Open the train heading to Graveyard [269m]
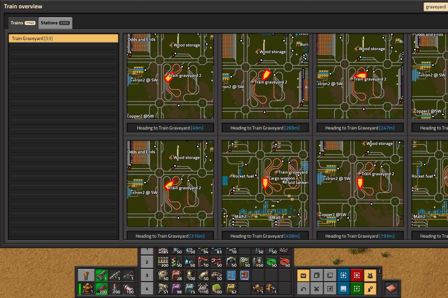This screenshot has height=298, width=448. click(265, 128)
